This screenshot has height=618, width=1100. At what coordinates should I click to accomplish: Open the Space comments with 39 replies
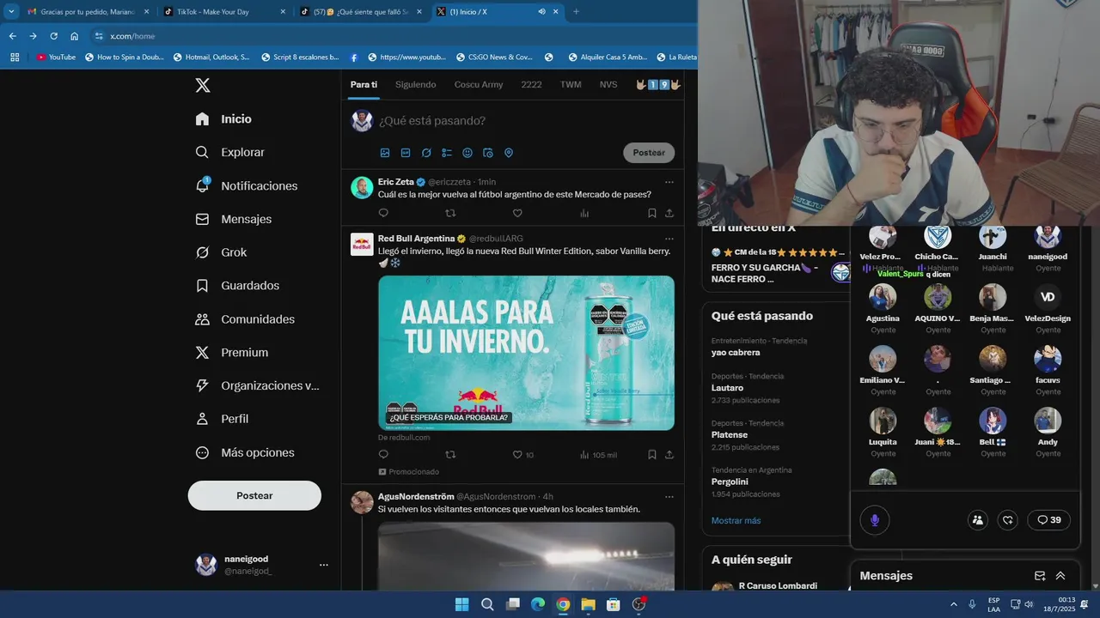[x=1048, y=520]
